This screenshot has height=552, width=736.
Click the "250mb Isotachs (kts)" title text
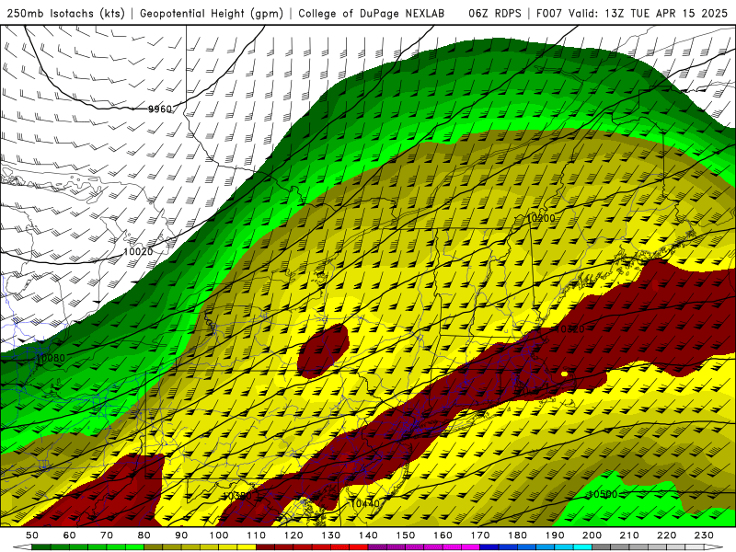click(x=65, y=13)
